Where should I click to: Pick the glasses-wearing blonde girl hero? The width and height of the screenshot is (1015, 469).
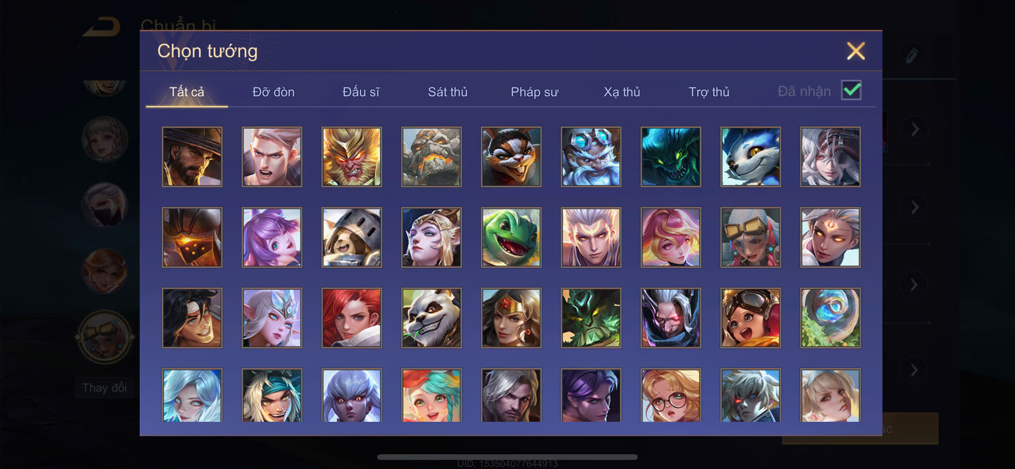[x=671, y=395]
